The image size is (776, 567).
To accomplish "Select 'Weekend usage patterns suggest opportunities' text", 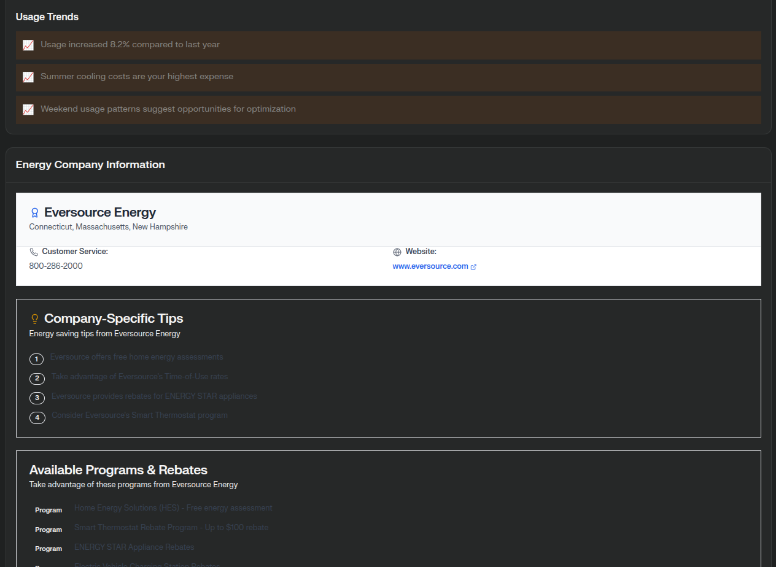I will click(168, 109).
